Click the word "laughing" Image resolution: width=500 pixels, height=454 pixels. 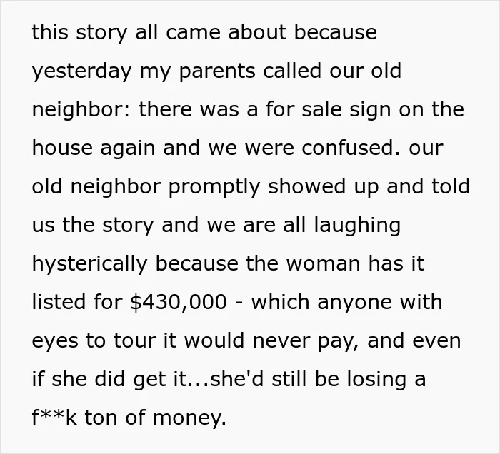pos(357,226)
